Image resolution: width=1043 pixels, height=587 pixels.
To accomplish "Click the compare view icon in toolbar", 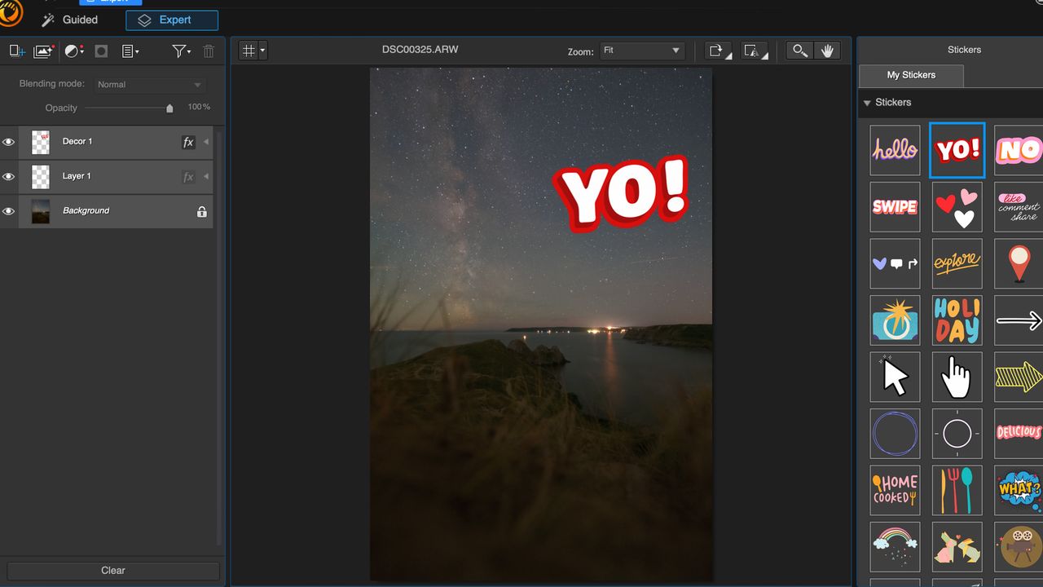I will [x=755, y=51].
